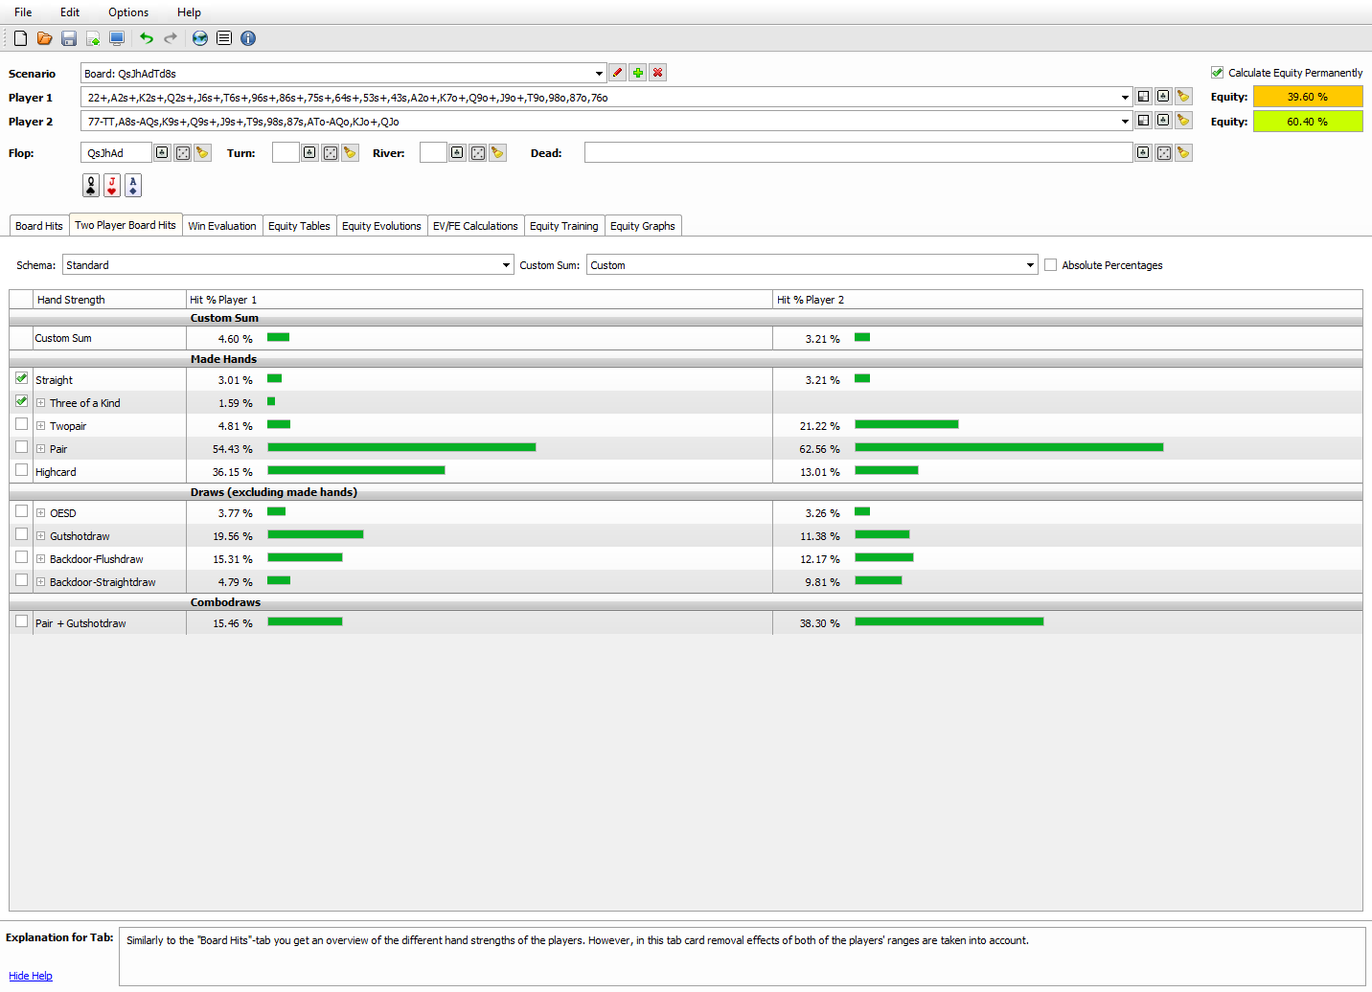The image size is (1372, 992).
Task: Click the pencil edit scenario icon
Action: [617, 73]
